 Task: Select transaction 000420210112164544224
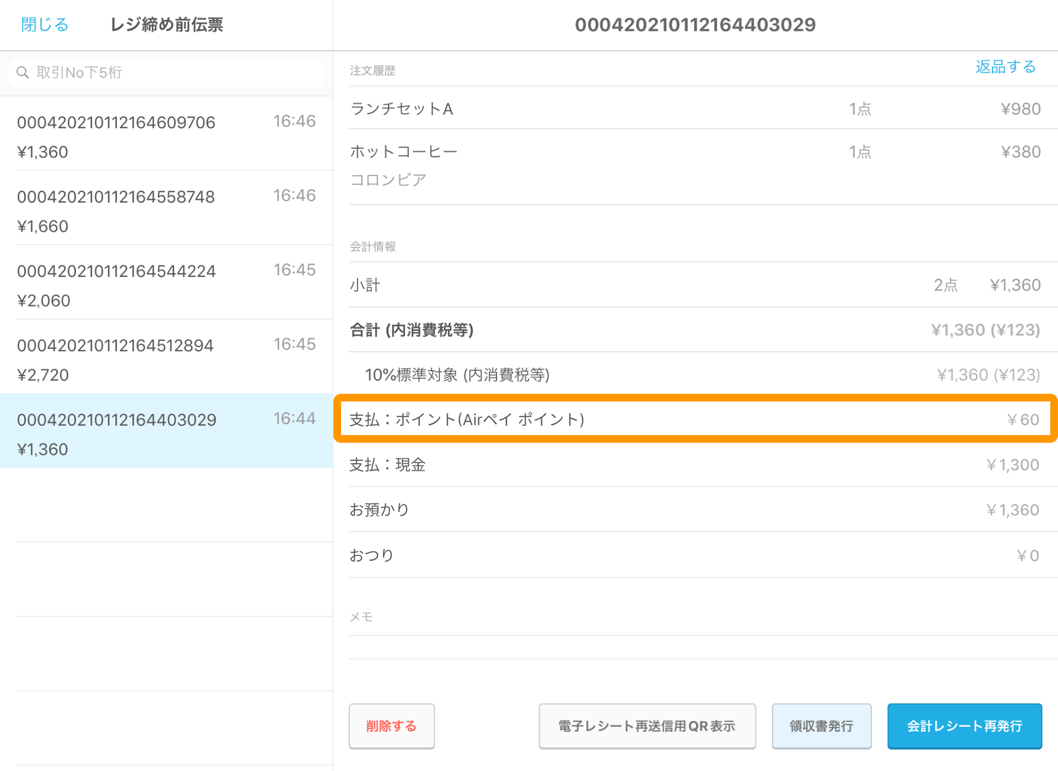166,283
